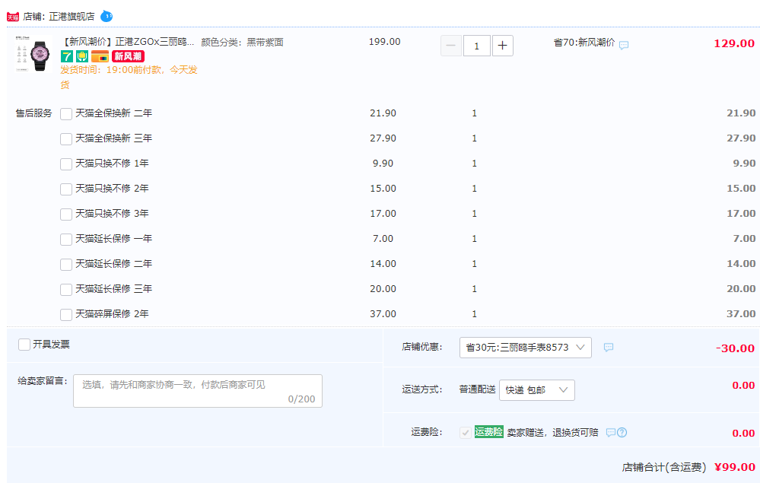Click the yellow shield guarantee badge icon
The image size is (760, 483).
(x=82, y=56)
